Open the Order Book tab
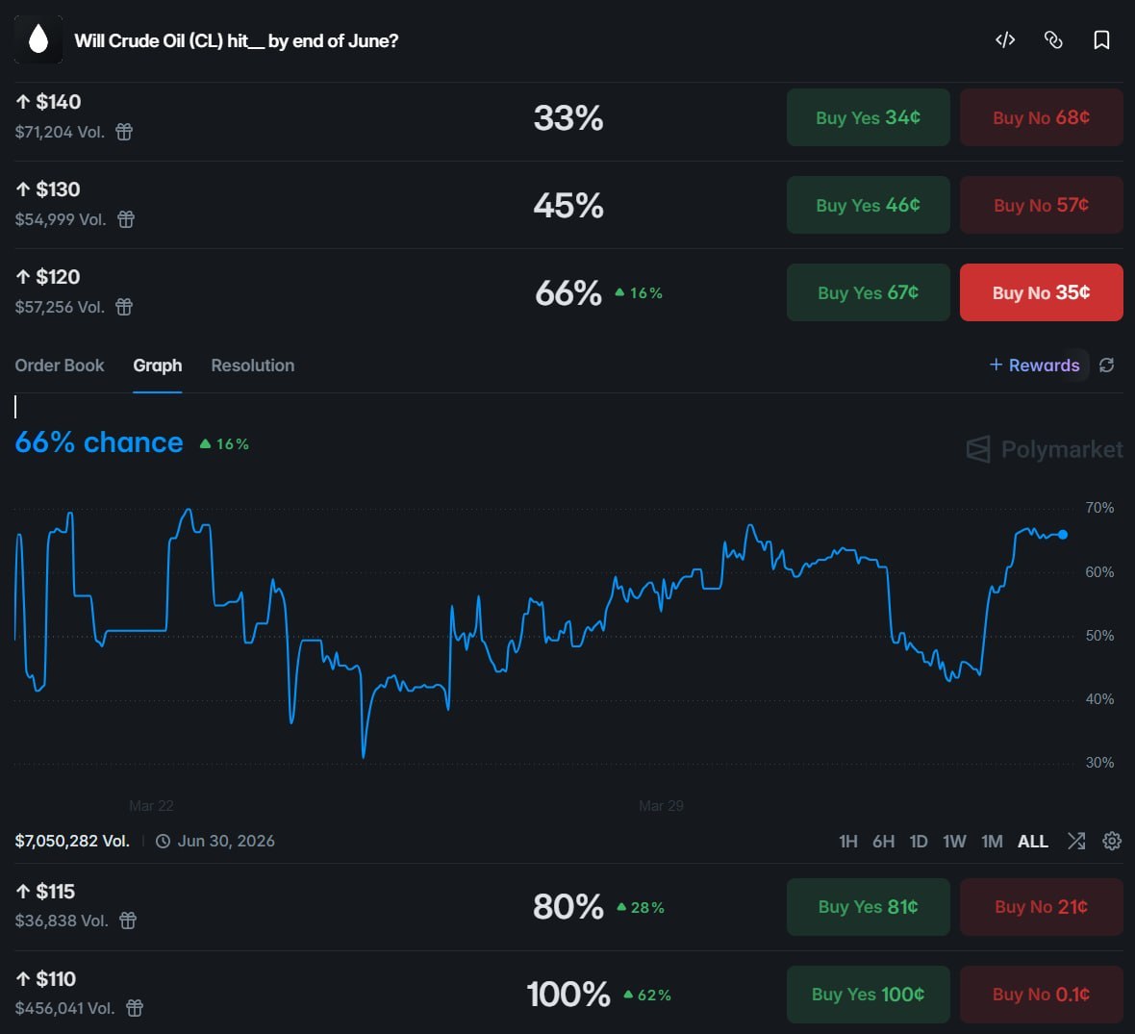The image size is (1135, 1034). (x=60, y=366)
